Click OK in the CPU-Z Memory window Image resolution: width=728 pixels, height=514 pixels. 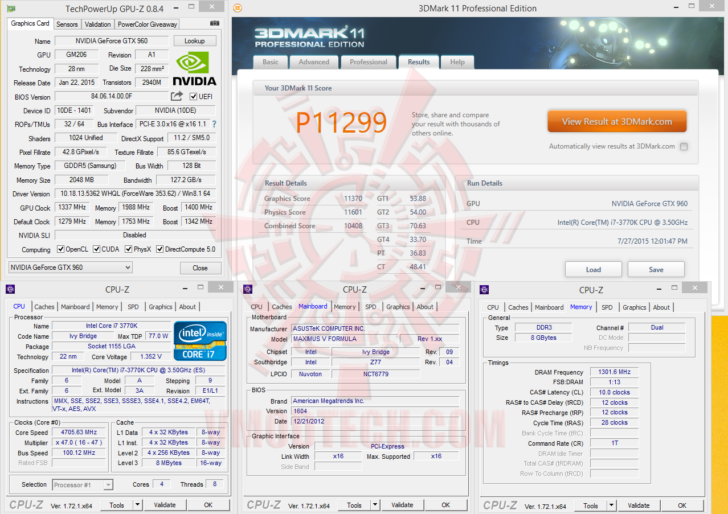(x=682, y=505)
